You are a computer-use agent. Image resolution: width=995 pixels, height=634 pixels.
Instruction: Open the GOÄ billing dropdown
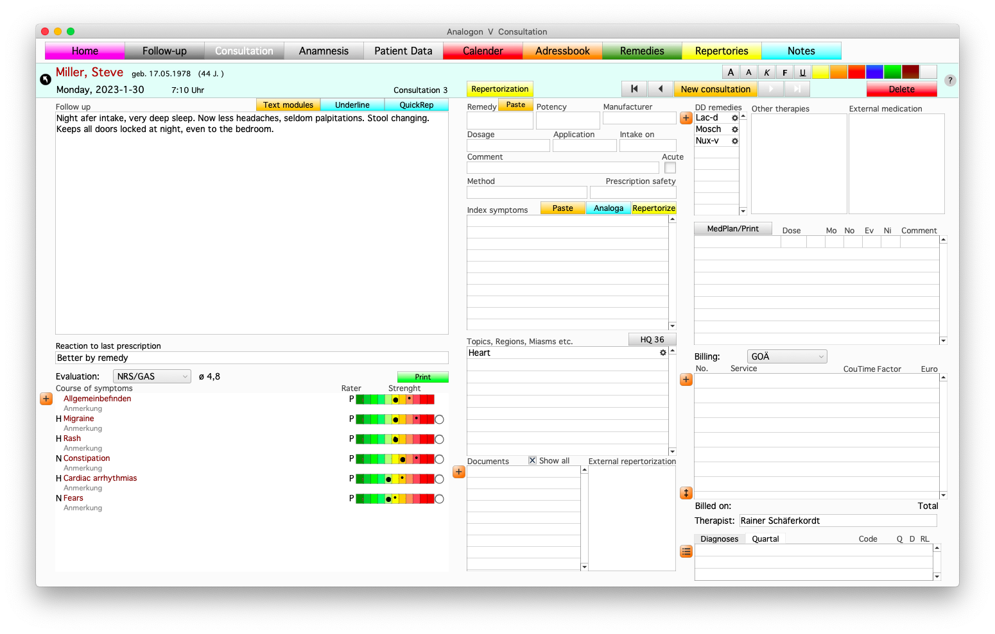787,357
